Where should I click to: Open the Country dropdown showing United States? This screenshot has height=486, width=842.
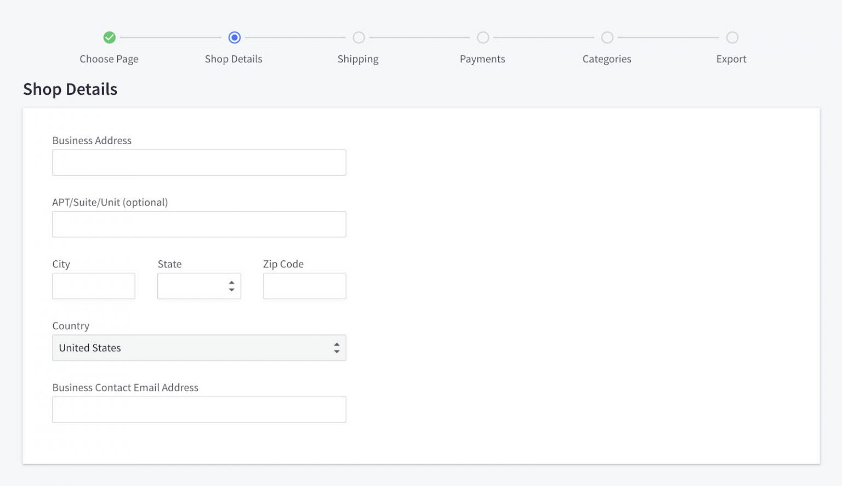(x=199, y=348)
